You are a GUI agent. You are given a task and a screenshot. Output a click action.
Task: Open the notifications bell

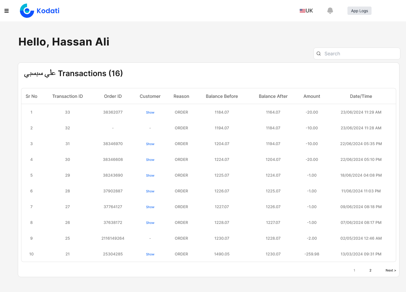point(330,11)
